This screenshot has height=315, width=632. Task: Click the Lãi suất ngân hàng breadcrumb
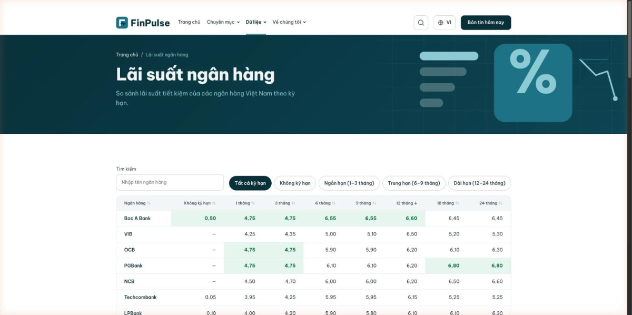(167, 55)
